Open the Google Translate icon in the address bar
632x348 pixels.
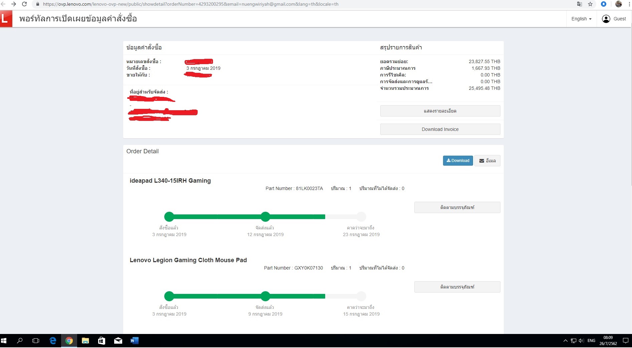tap(580, 4)
